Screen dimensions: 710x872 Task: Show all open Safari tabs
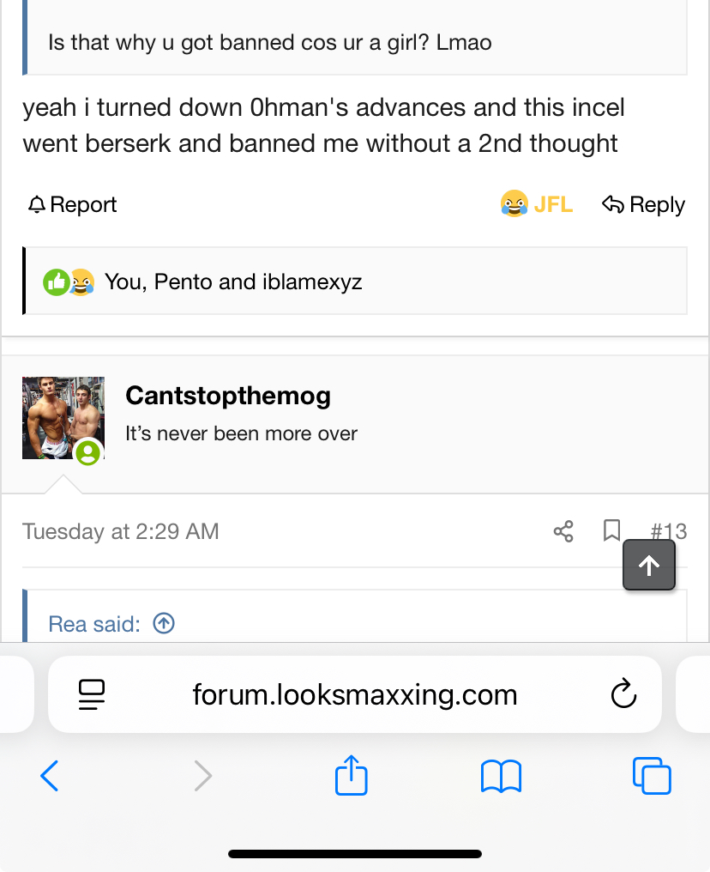(x=652, y=776)
